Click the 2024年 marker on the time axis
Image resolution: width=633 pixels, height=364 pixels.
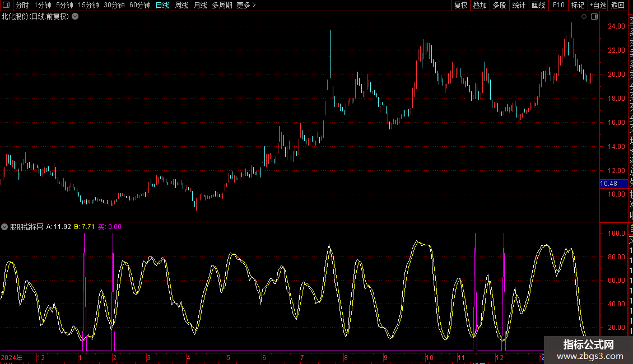coord(12,357)
